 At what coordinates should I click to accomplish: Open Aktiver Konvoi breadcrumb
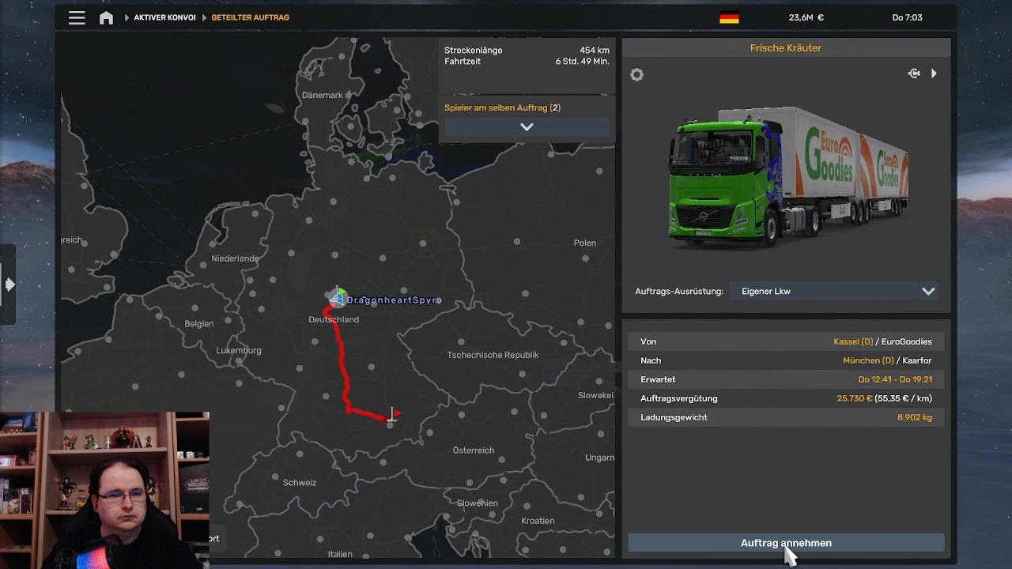pyautogui.click(x=164, y=17)
